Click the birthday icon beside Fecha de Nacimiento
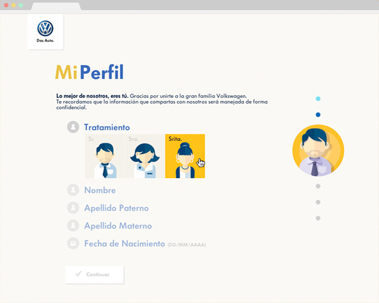 tap(73, 243)
